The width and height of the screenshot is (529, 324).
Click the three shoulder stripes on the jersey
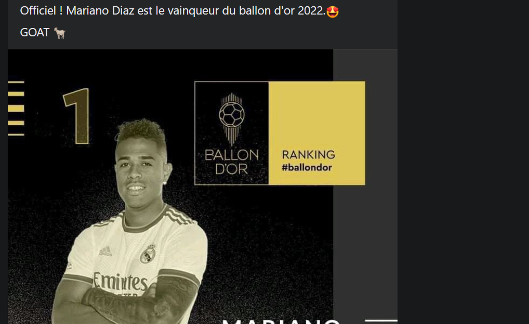[178, 216]
